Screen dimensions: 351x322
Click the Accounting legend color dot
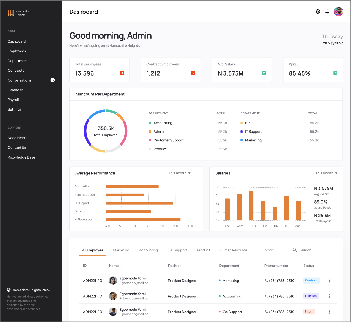(150, 123)
